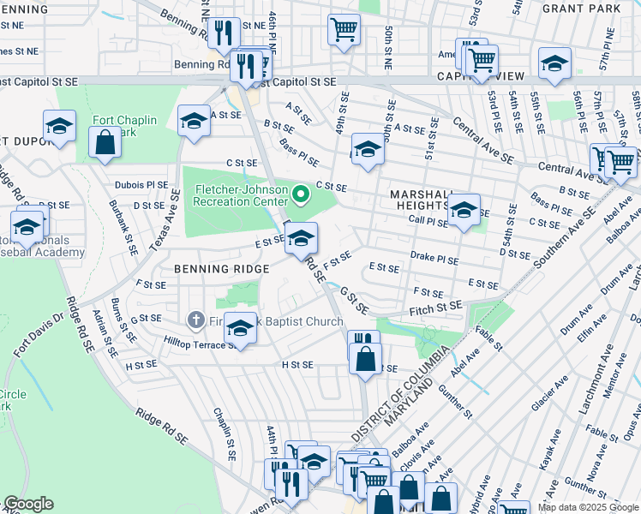
Task: Click the Adrian St SE street label
Action: pyautogui.click(x=105, y=334)
